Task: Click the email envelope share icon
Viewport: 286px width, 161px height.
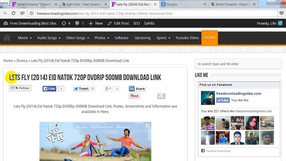Action: [161, 96]
